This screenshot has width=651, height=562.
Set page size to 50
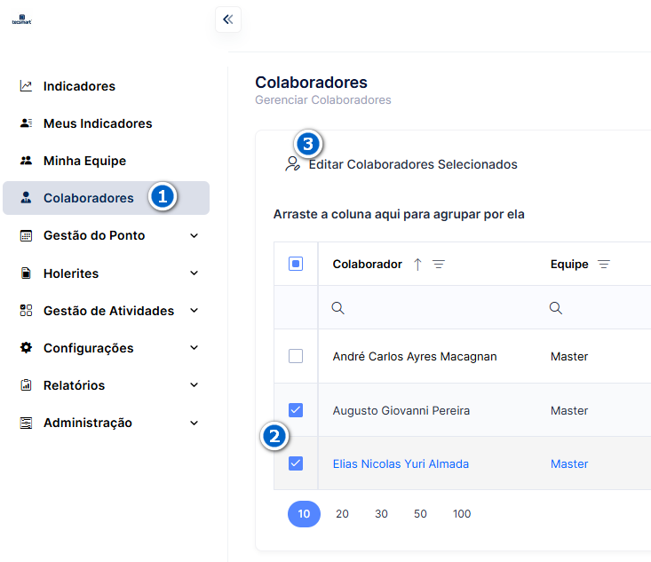(420, 514)
